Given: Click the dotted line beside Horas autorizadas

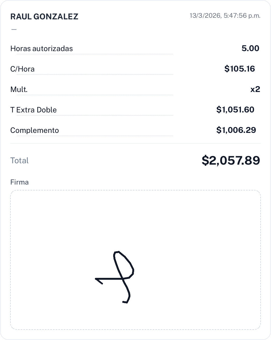Looking at the screenshot, I should 121,54.
